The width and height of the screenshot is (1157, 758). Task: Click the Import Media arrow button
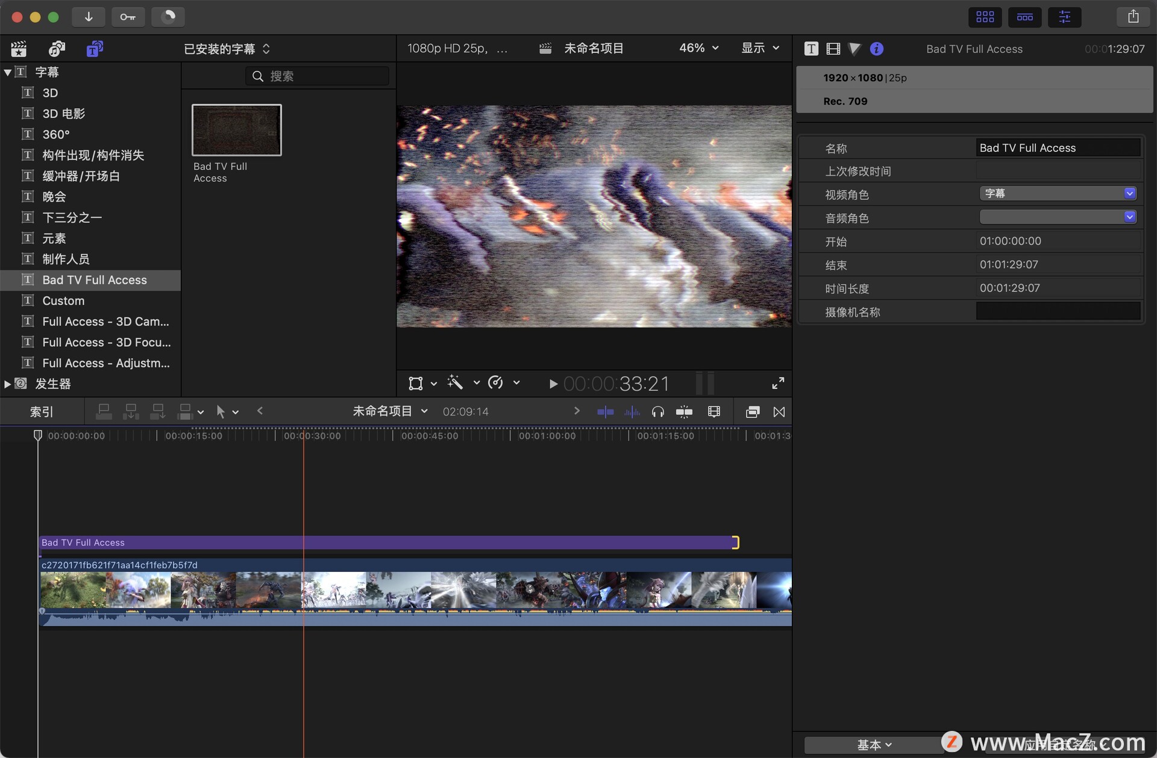(x=88, y=17)
